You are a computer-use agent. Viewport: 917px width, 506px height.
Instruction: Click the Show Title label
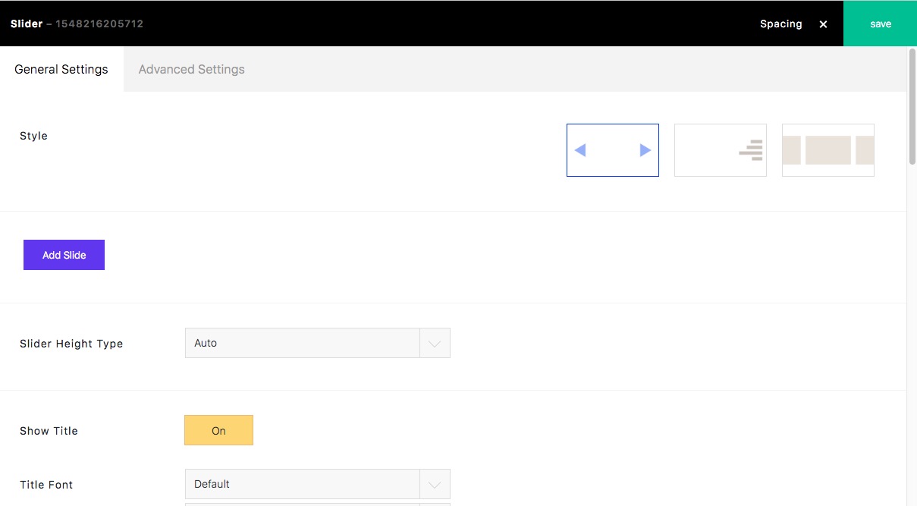tap(49, 431)
